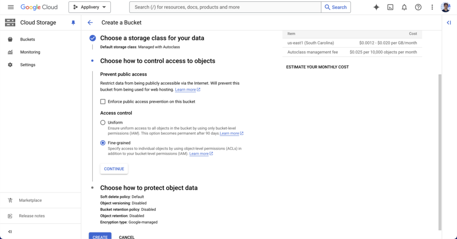Click Object retention: Disabled text

pyautogui.click(x=122, y=216)
